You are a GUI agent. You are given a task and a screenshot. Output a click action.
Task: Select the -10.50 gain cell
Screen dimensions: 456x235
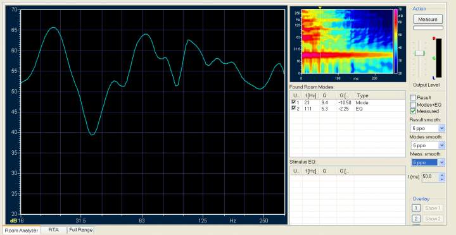345,103
